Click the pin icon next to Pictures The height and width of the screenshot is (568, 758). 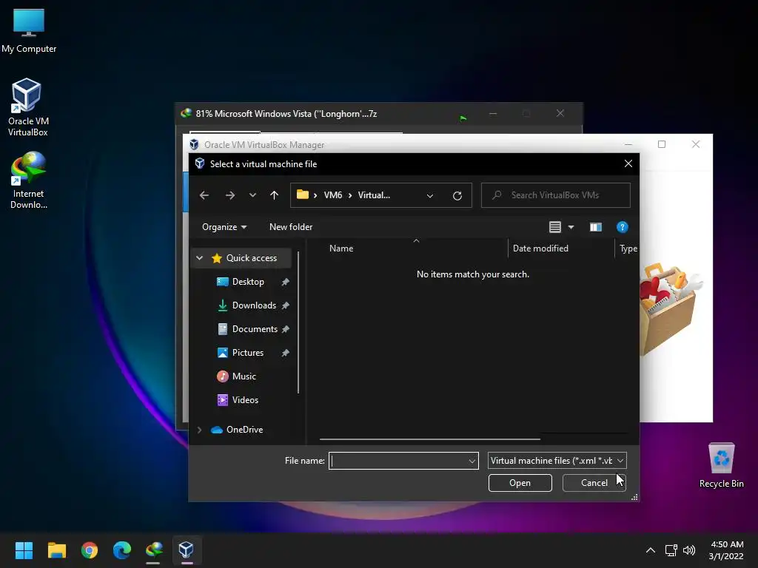coord(285,353)
